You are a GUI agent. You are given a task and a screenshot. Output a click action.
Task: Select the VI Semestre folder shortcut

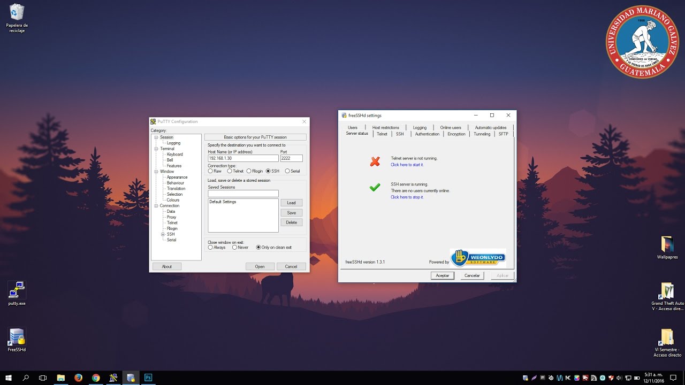(667, 343)
